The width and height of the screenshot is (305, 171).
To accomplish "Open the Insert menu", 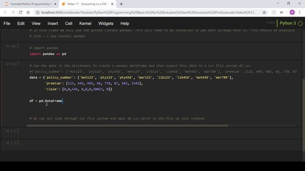I will coord(53,23).
